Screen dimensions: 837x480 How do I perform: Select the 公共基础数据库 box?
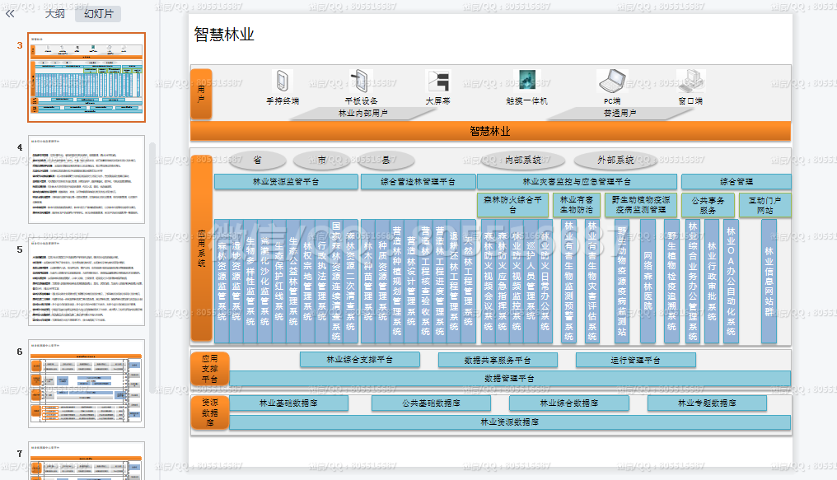click(432, 403)
